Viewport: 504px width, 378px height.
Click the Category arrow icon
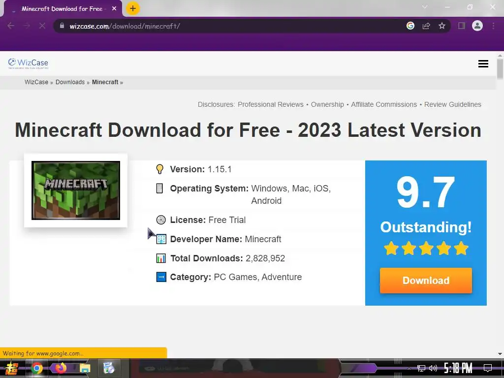161,277
